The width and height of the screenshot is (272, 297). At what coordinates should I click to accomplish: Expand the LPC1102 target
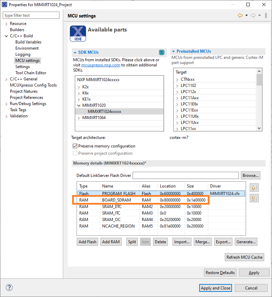[x=177, y=86]
